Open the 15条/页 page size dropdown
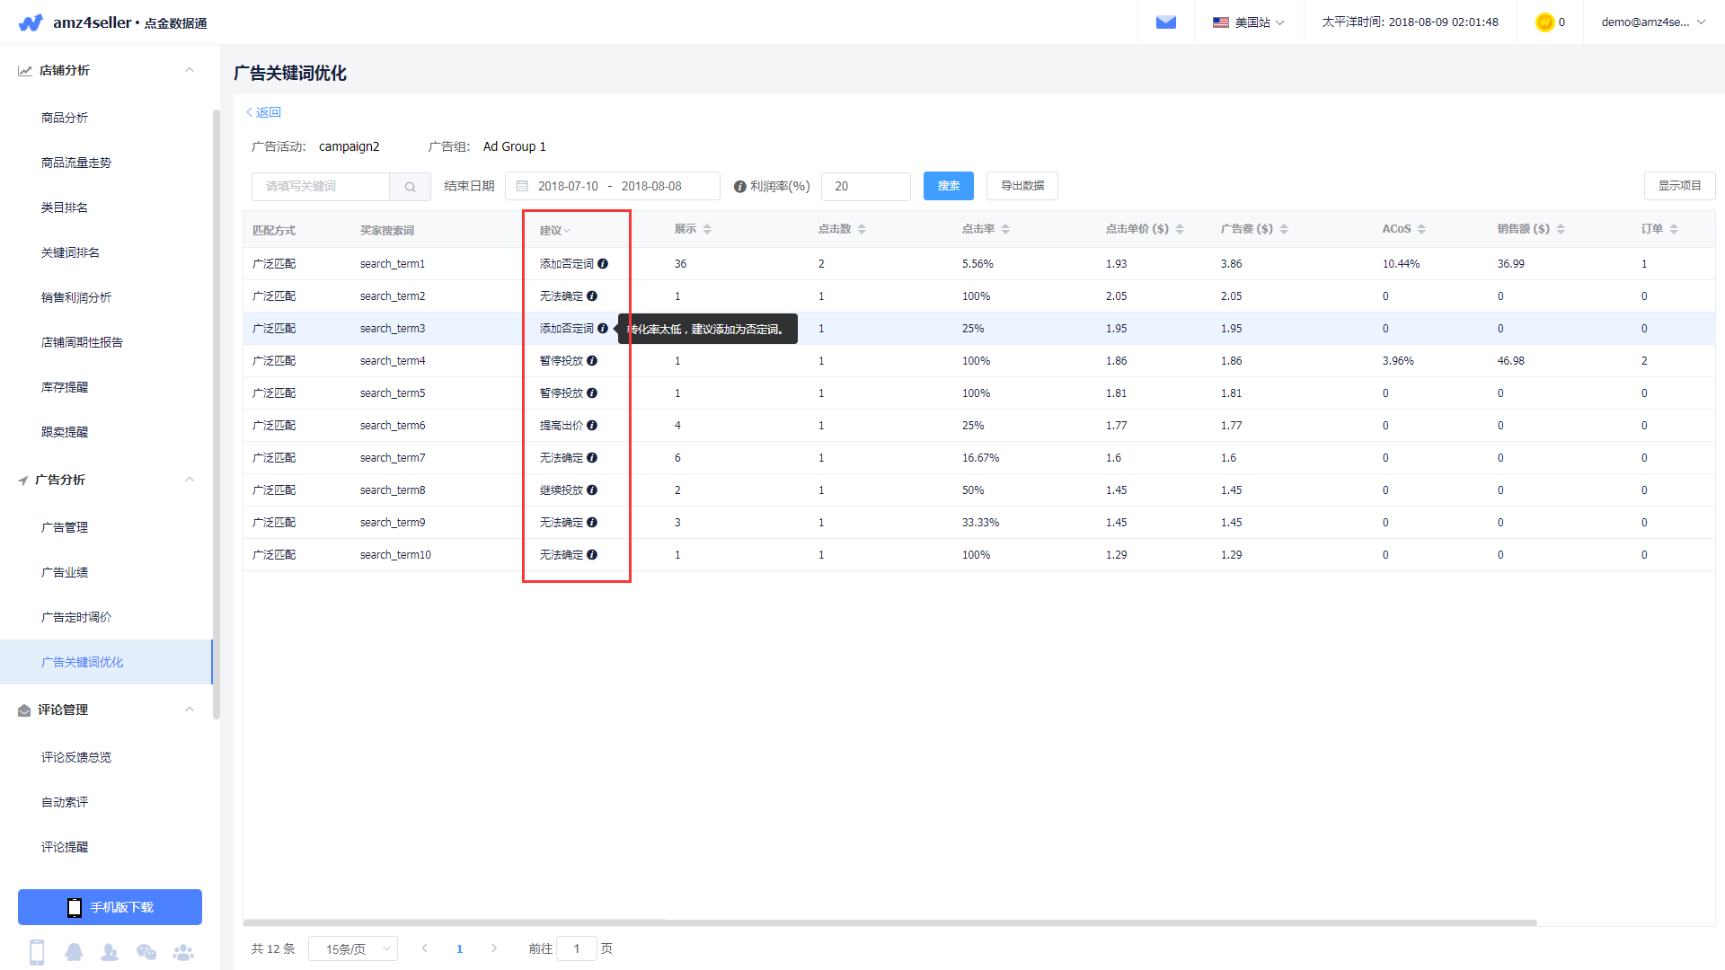This screenshot has height=970, width=1725. pos(353,949)
